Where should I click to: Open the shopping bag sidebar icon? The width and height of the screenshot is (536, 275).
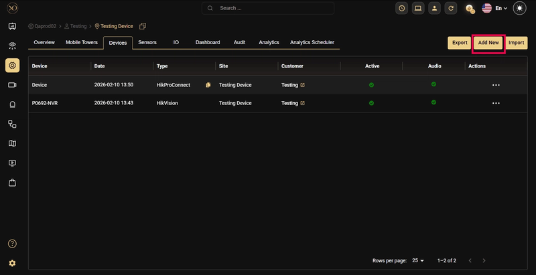(12, 183)
